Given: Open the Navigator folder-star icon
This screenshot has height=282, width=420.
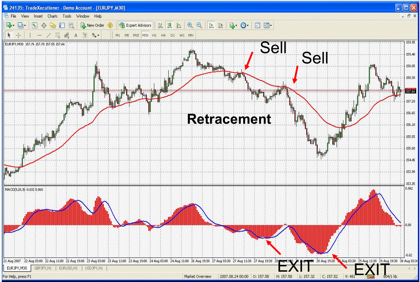Looking at the screenshot, I should tap(53, 25).
